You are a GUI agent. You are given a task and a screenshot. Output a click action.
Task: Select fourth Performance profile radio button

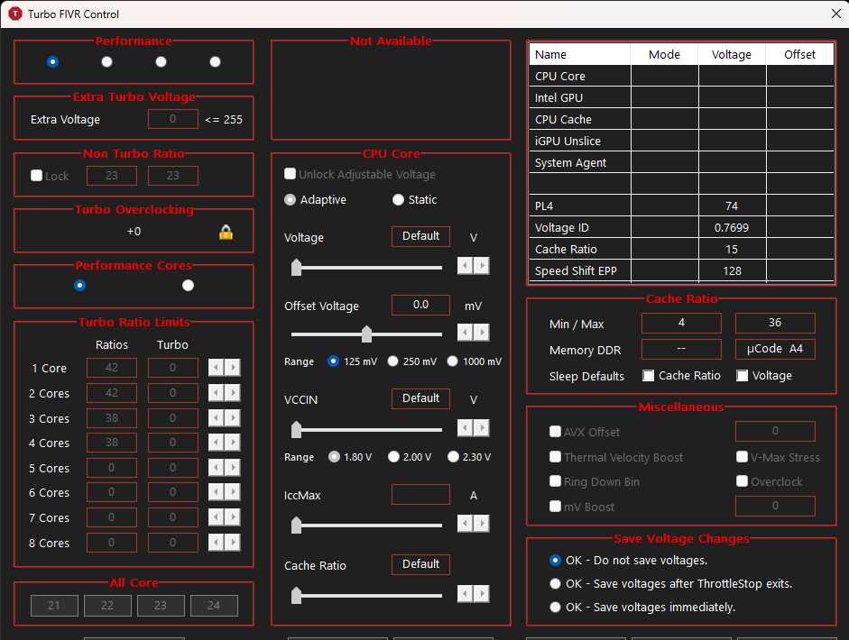click(x=215, y=61)
